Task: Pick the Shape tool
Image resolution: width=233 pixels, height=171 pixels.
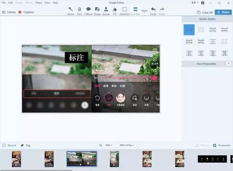Action: (x=97, y=11)
